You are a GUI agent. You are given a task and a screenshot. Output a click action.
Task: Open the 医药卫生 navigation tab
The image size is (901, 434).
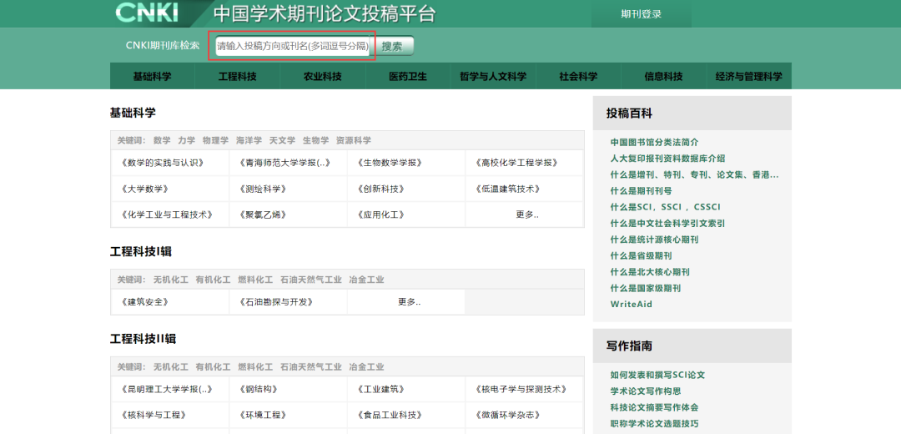[408, 77]
